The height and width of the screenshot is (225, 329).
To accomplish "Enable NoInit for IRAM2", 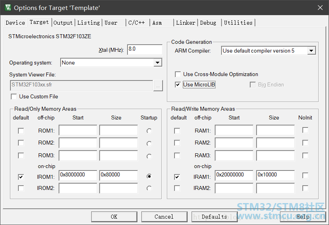I will (x=305, y=188).
